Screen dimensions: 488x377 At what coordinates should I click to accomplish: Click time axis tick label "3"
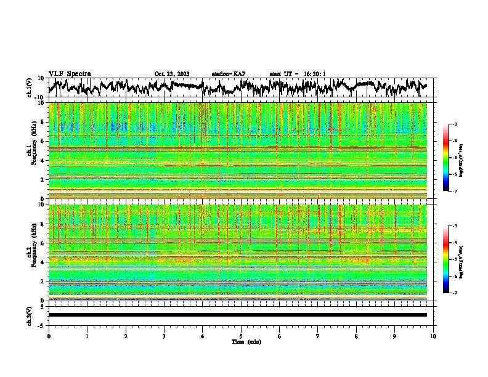(x=164, y=336)
